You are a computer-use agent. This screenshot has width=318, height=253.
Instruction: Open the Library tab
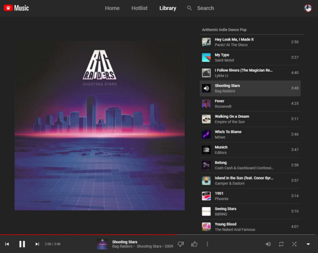click(168, 8)
